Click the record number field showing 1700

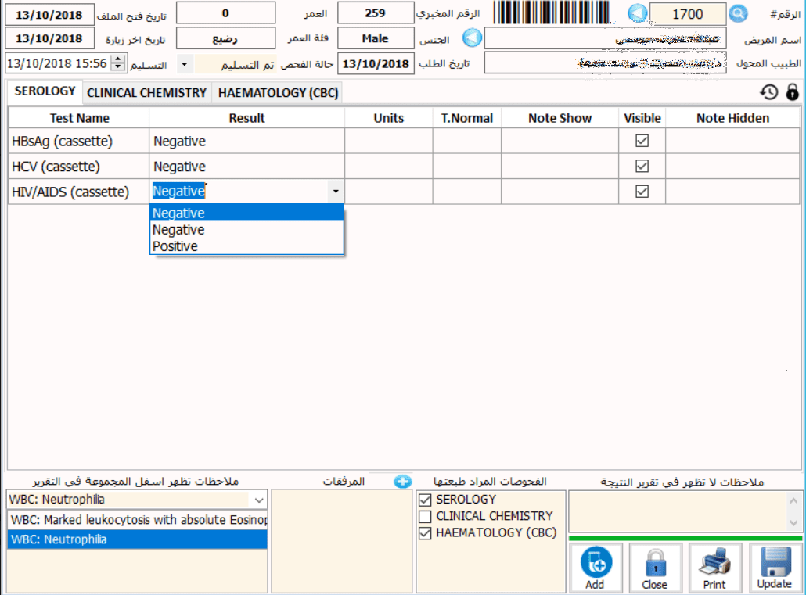687,13
